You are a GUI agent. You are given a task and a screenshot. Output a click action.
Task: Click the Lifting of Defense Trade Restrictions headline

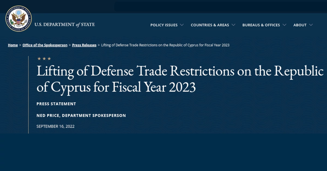pos(180,79)
